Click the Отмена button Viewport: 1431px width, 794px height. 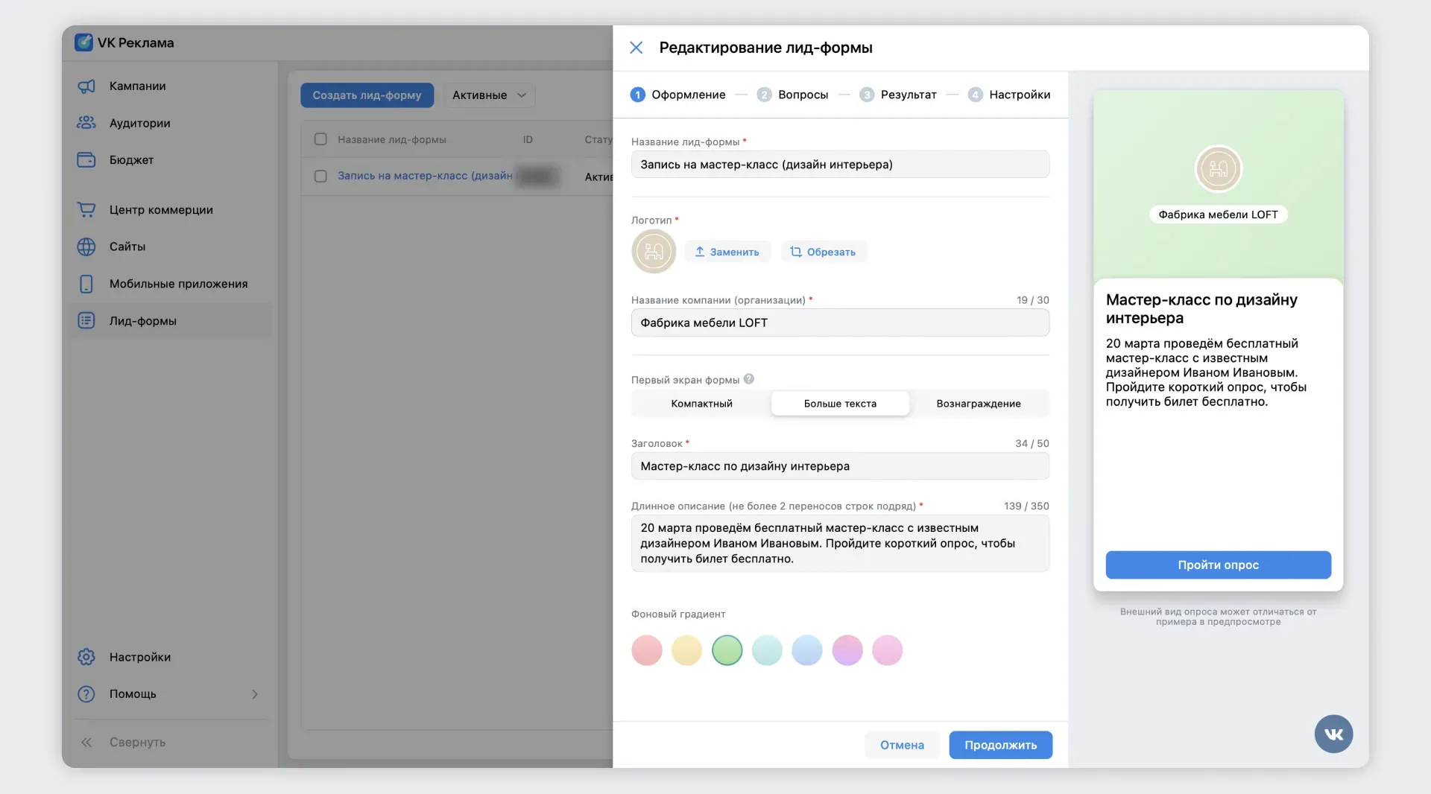902,745
